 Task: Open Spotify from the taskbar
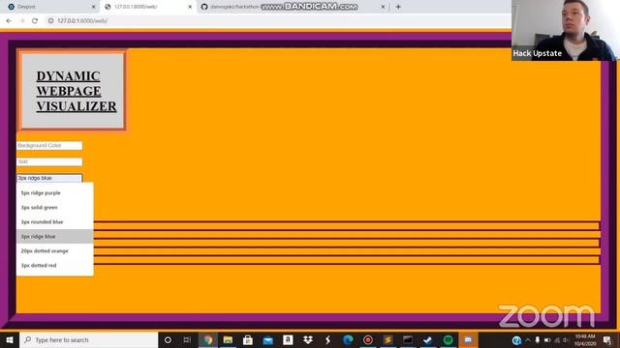448,339
